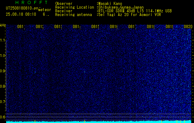The width and height of the screenshot is (194, 123).
Task: Click the 1.0 kHz axis tick
Action: [2, 56]
